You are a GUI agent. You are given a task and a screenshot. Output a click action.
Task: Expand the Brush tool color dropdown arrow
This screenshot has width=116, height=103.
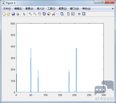coord(57,14)
